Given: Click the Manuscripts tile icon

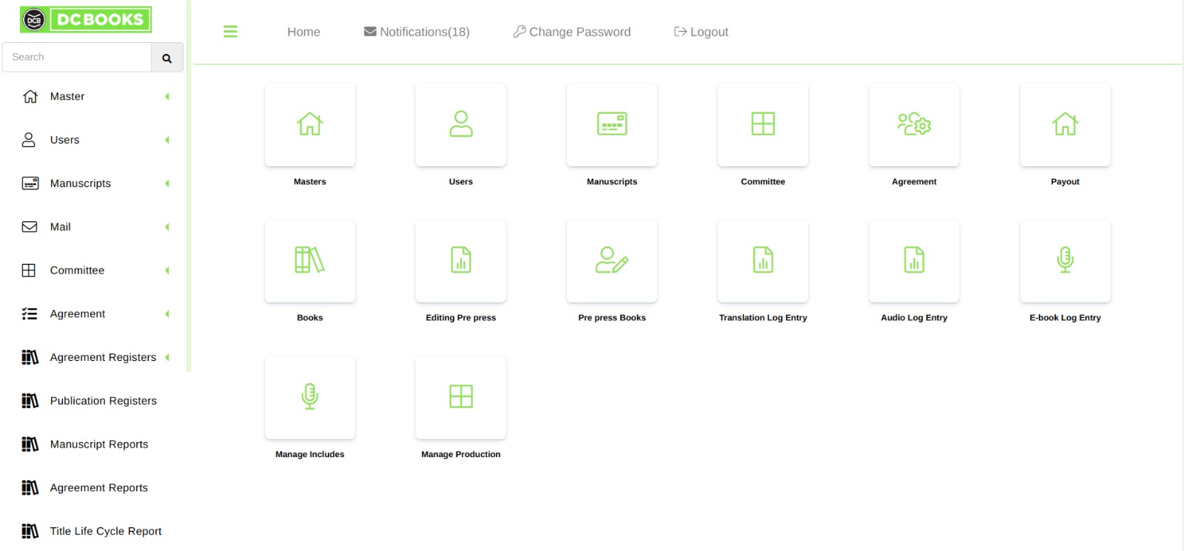Looking at the screenshot, I should (611, 124).
